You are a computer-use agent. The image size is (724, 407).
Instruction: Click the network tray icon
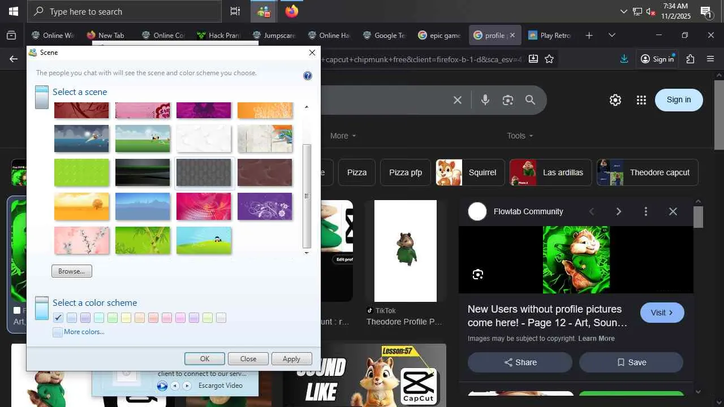[x=637, y=11]
